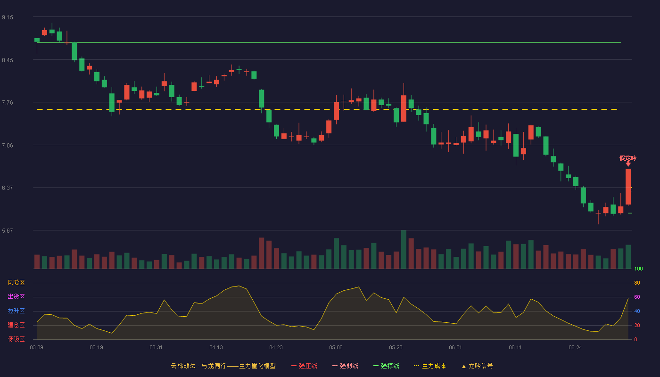Toggle the 龙吟信号 triangle legend item

(x=477, y=366)
